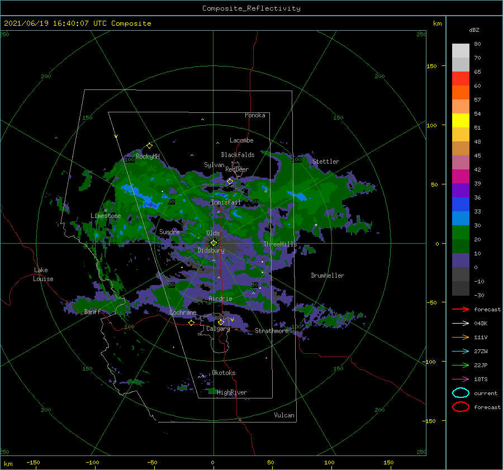Screen dimensions: 503x470
Task: Select the magenta 42-39 dBZ swatch
Action: point(461,176)
